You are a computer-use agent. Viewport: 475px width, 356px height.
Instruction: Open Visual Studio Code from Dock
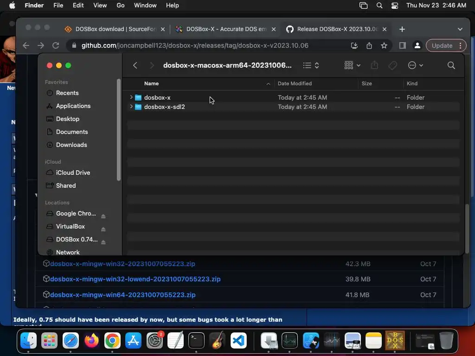[x=238, y=341]
